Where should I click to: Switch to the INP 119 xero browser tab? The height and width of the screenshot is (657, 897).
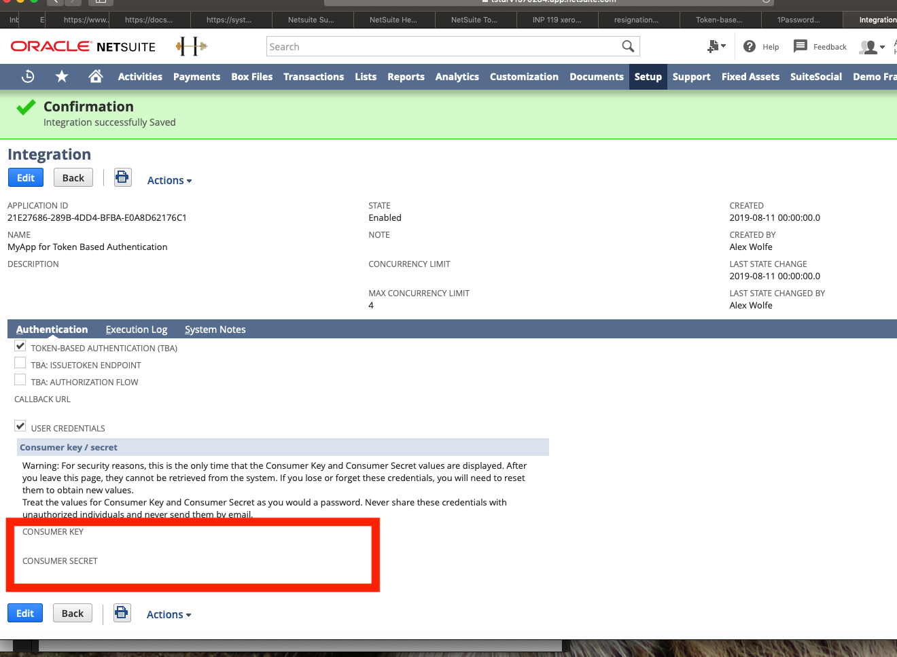(x=557, y=20)
